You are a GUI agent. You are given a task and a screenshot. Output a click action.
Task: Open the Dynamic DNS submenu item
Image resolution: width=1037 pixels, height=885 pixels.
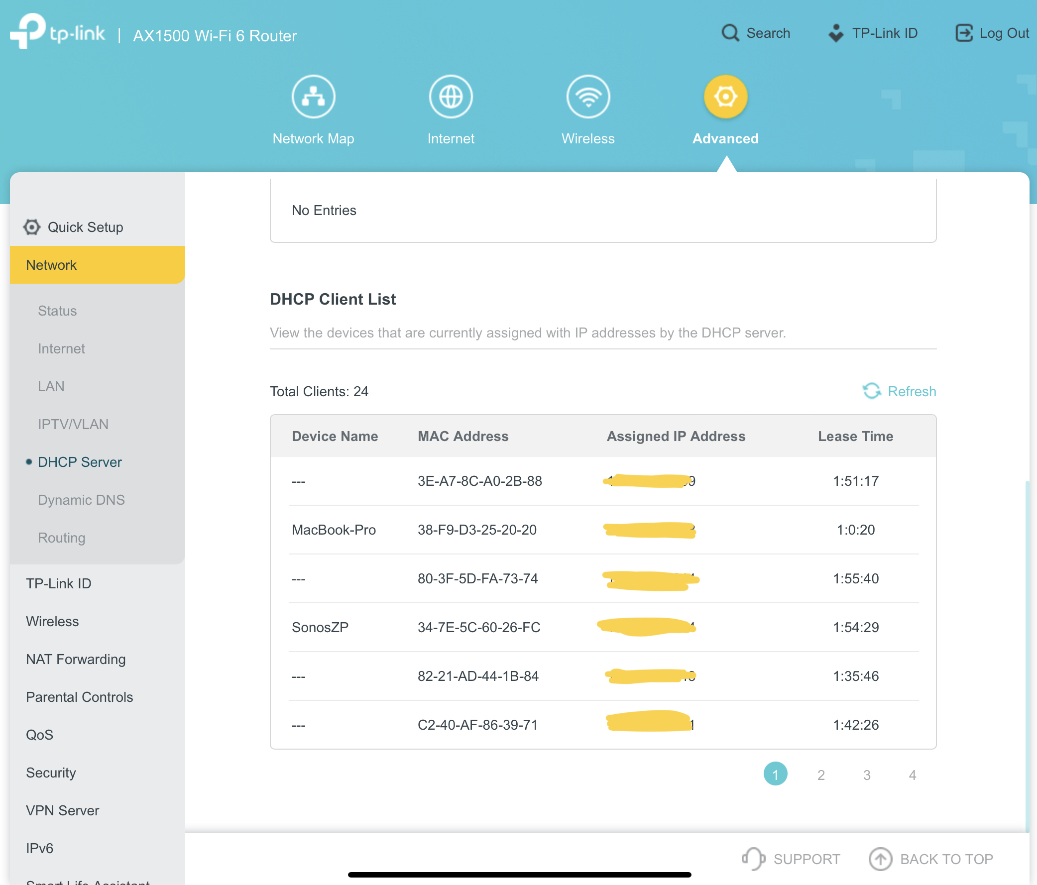pyautogui.click(x=81, y=500)
